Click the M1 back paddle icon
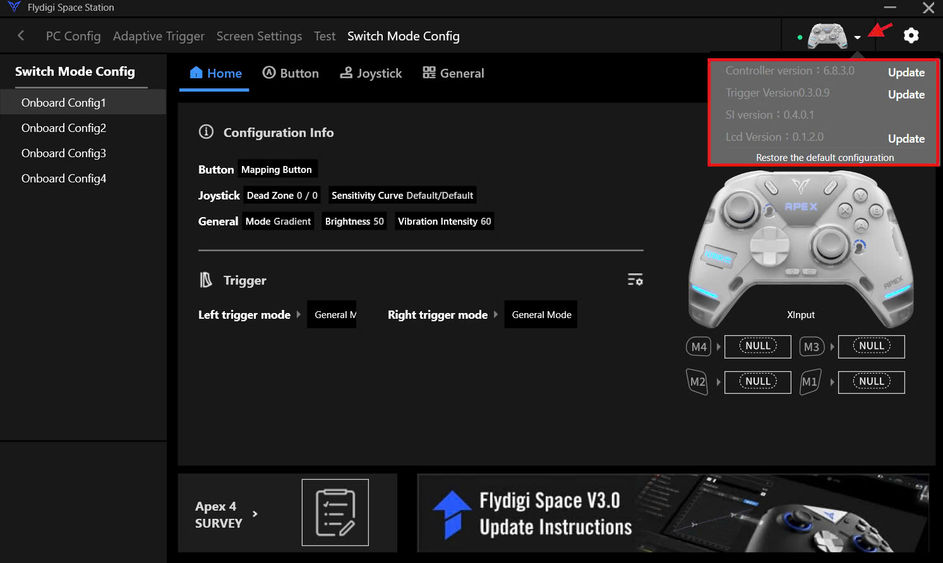 [x=810, y=382]
